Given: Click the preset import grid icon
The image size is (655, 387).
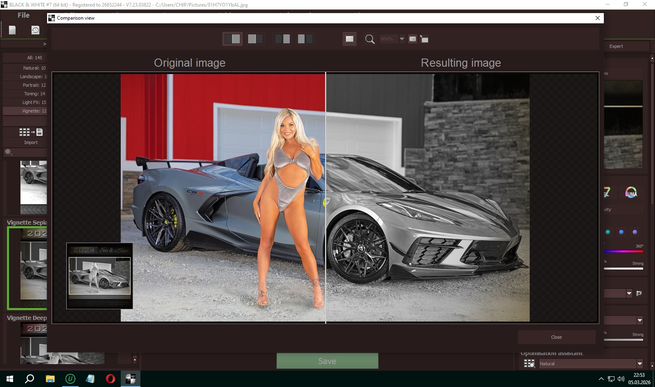Looking at the screenshot, I should click(31, 132).
